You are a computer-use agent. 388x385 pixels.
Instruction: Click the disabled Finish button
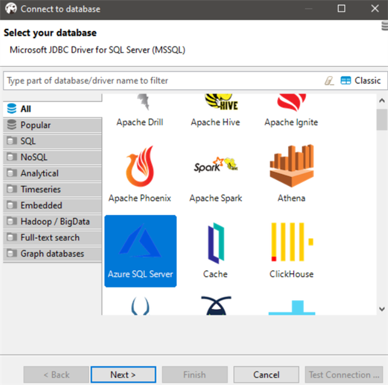click(x=195, y=374)
